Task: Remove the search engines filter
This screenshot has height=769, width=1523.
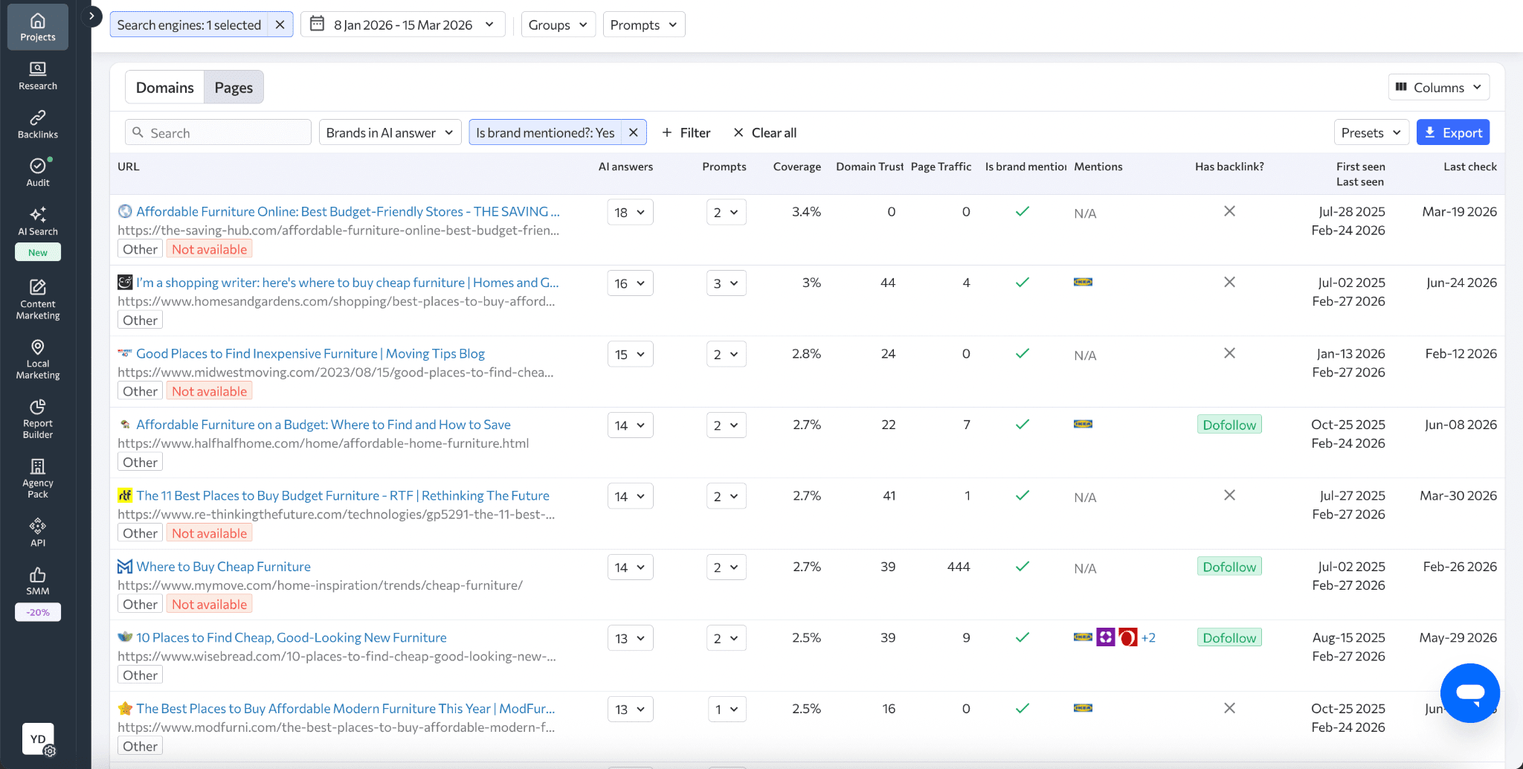Action: click(280, 25)
